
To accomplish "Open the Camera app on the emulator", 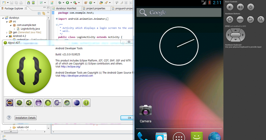I will [146, 113].
